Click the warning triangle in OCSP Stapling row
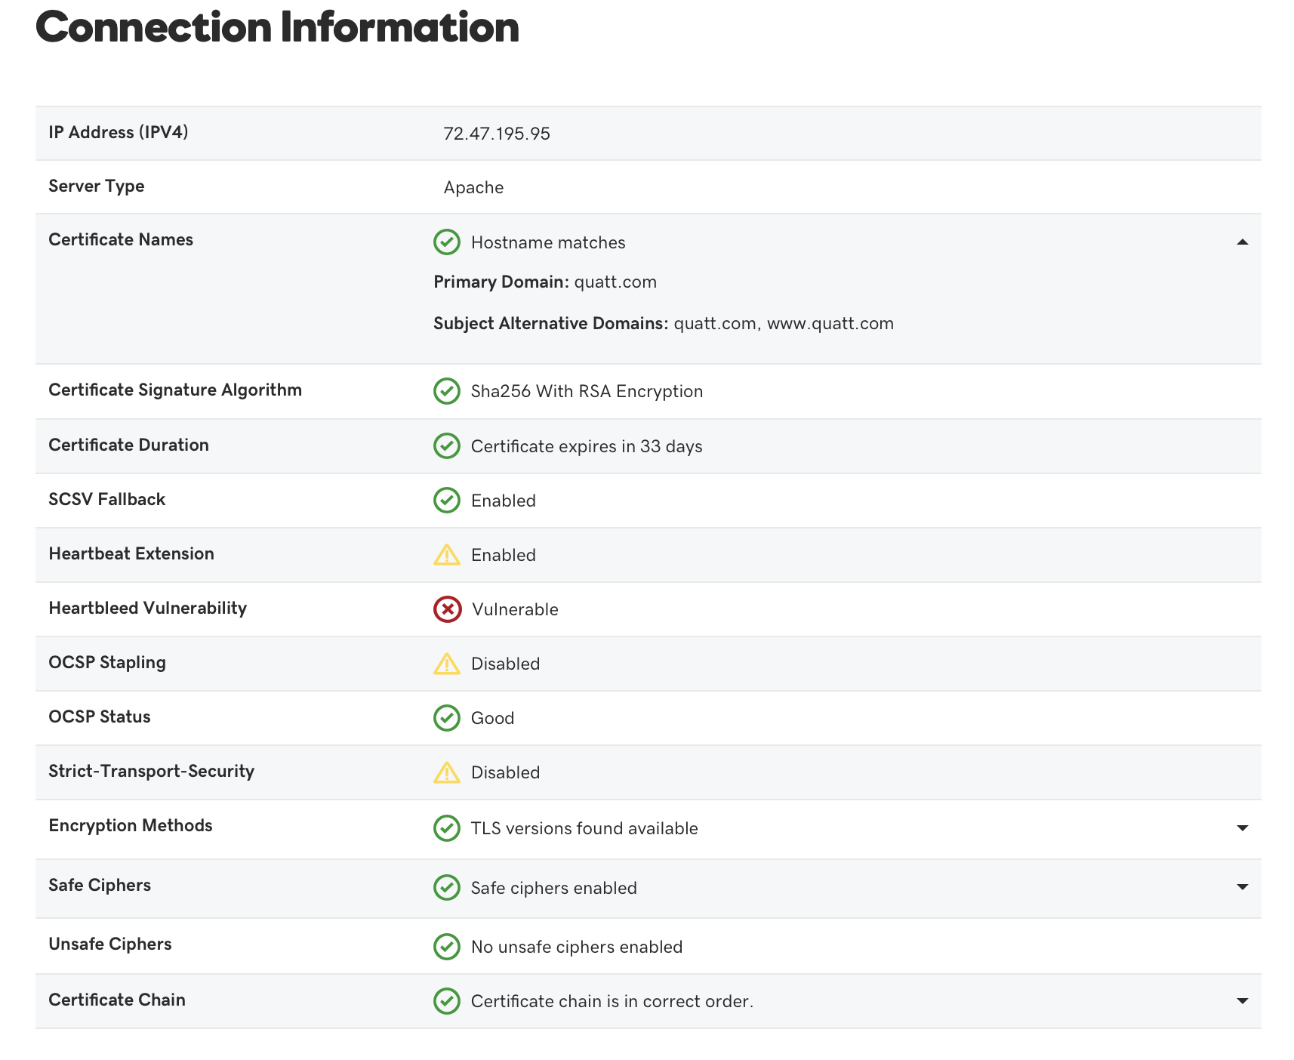1294x1060 pixels. pyautogui.click(x=447, y=664)
